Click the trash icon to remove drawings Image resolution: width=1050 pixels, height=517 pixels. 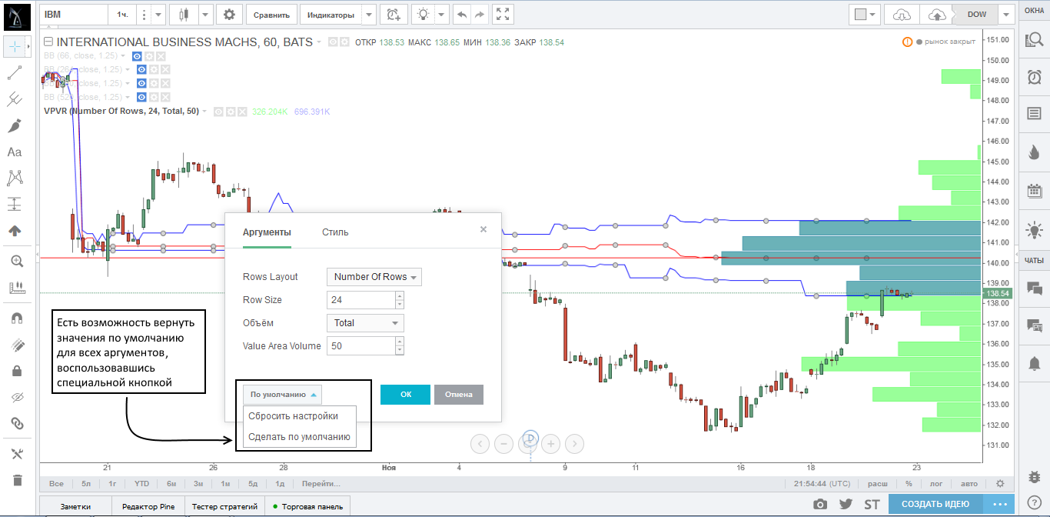pyautogui.click(x=17, y=480)
